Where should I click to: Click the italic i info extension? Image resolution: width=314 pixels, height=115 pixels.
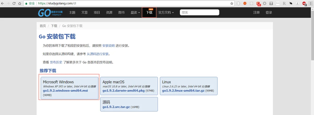point(297,4)
